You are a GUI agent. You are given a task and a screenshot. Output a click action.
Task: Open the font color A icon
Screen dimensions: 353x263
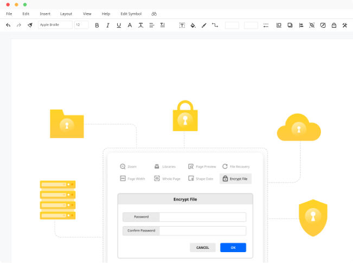[130, 25]
